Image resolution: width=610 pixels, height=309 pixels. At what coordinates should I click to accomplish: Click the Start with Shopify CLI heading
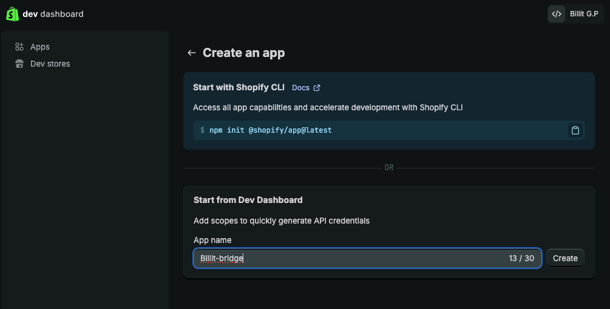(x=239, y=87)
